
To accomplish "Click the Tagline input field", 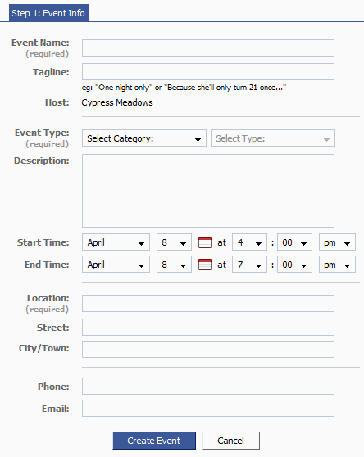I will (208, 72).
